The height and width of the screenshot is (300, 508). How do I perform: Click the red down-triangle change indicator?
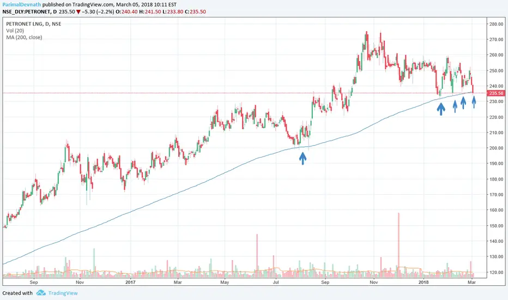(x=78, y=12)
